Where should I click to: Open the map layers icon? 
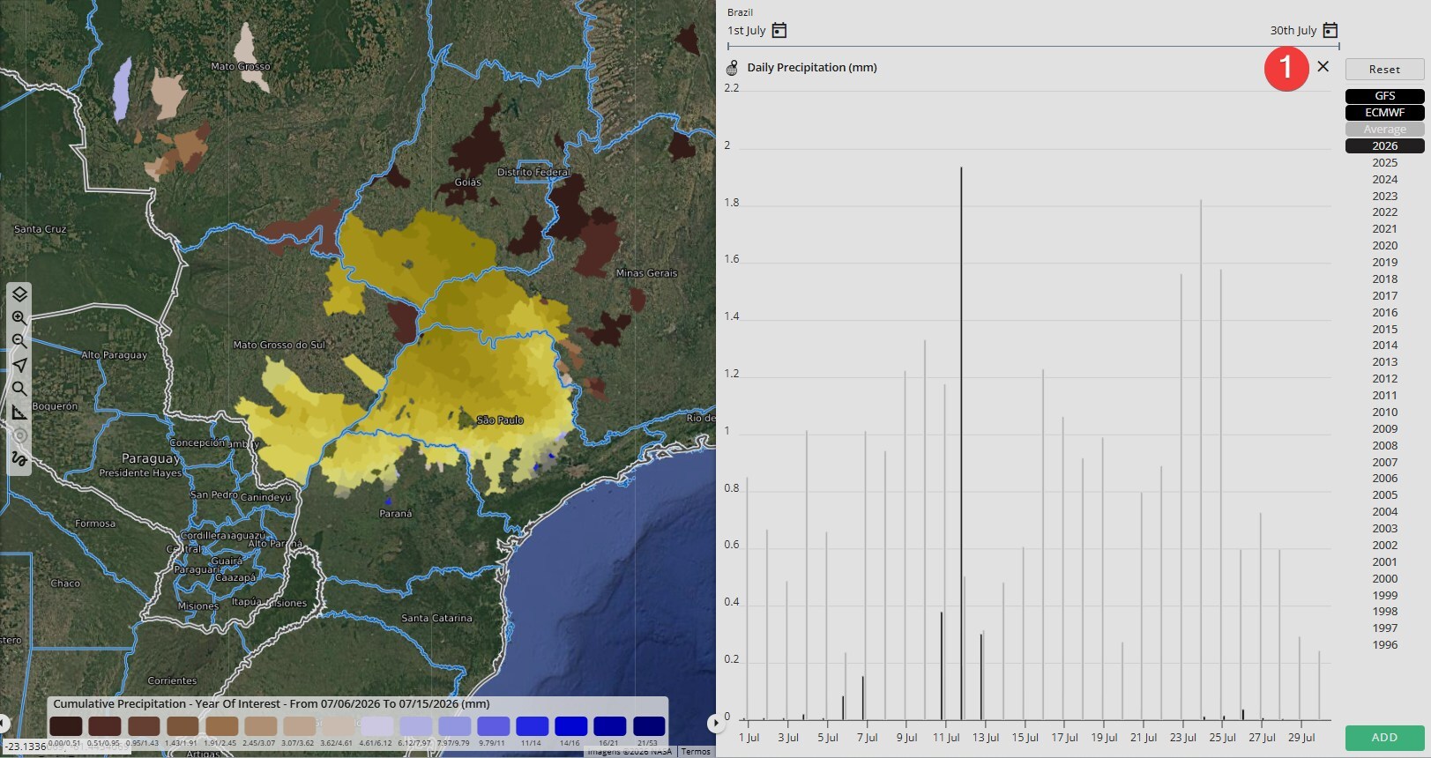point(19,294)
